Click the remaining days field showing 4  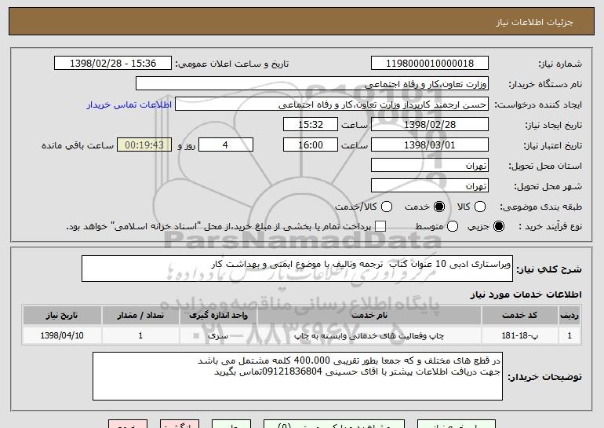pyautogui.click(x=226, y=145)
